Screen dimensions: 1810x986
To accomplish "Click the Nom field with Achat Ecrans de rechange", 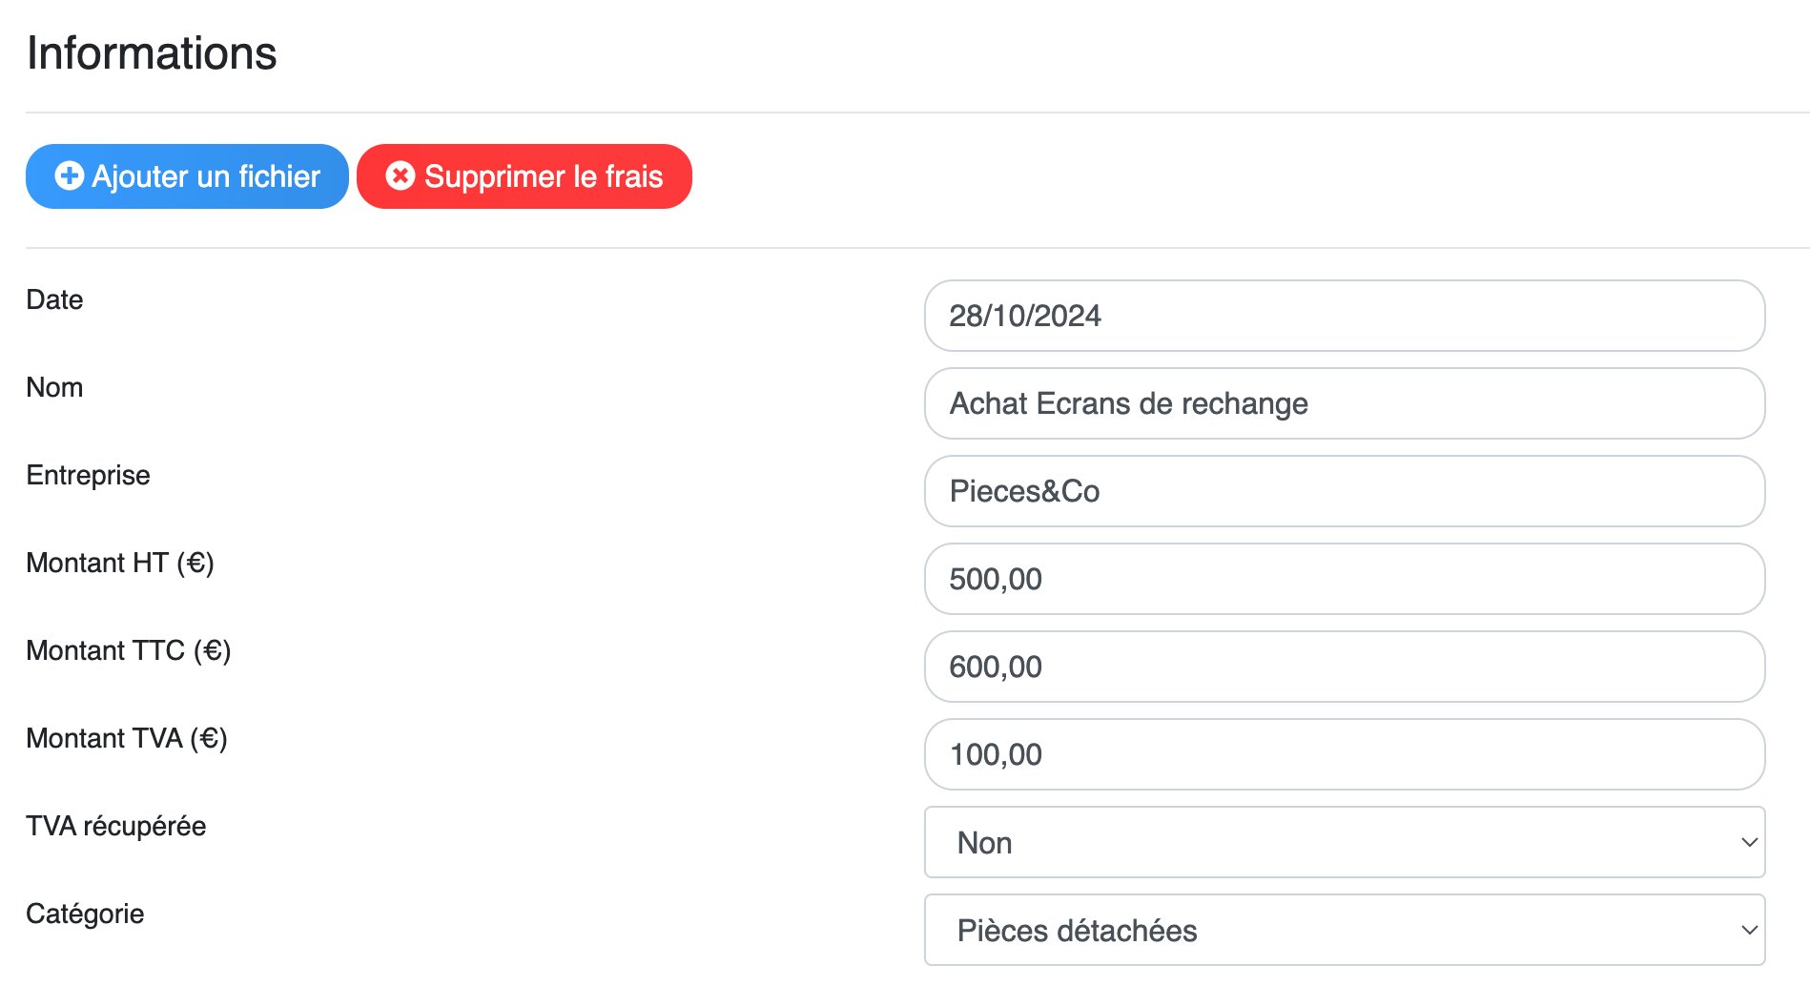I will [1345, 403].
